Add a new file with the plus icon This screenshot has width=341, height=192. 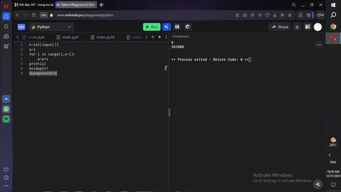[x=153, y=37]
